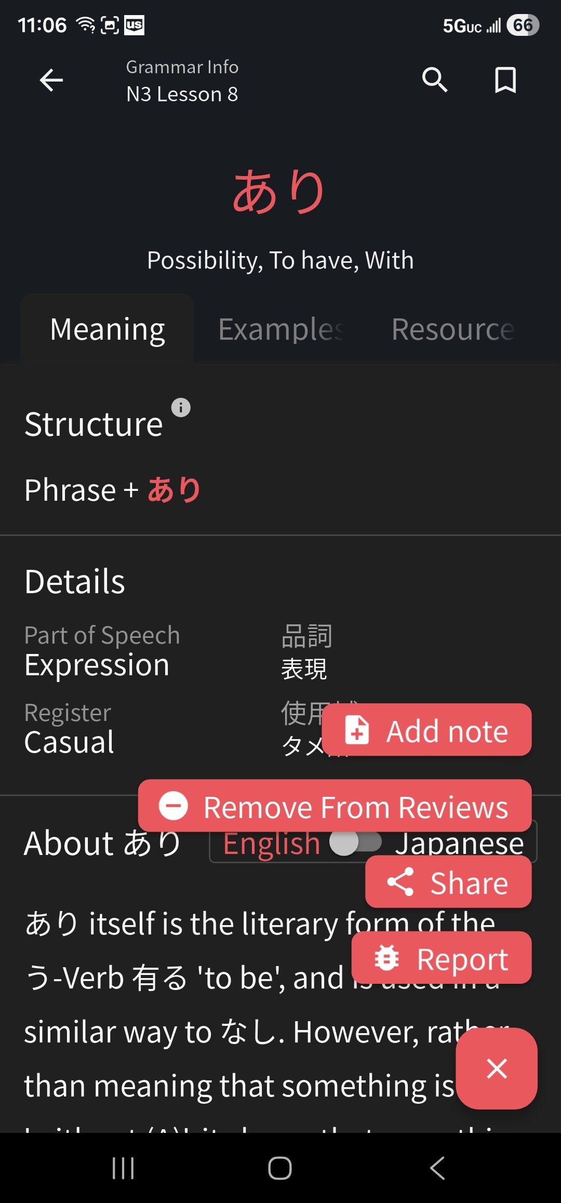Report an issue with this grammar

pos(442,958)
